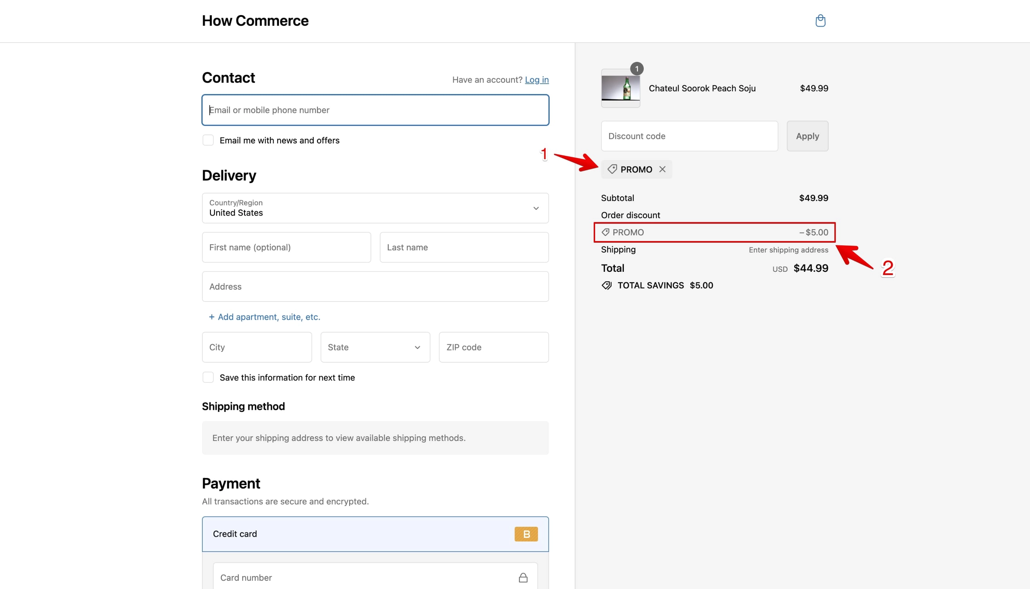Enable Email me with news and offers
The height and width of the screenshot is (589, 1030).
[x=208, y=141]
